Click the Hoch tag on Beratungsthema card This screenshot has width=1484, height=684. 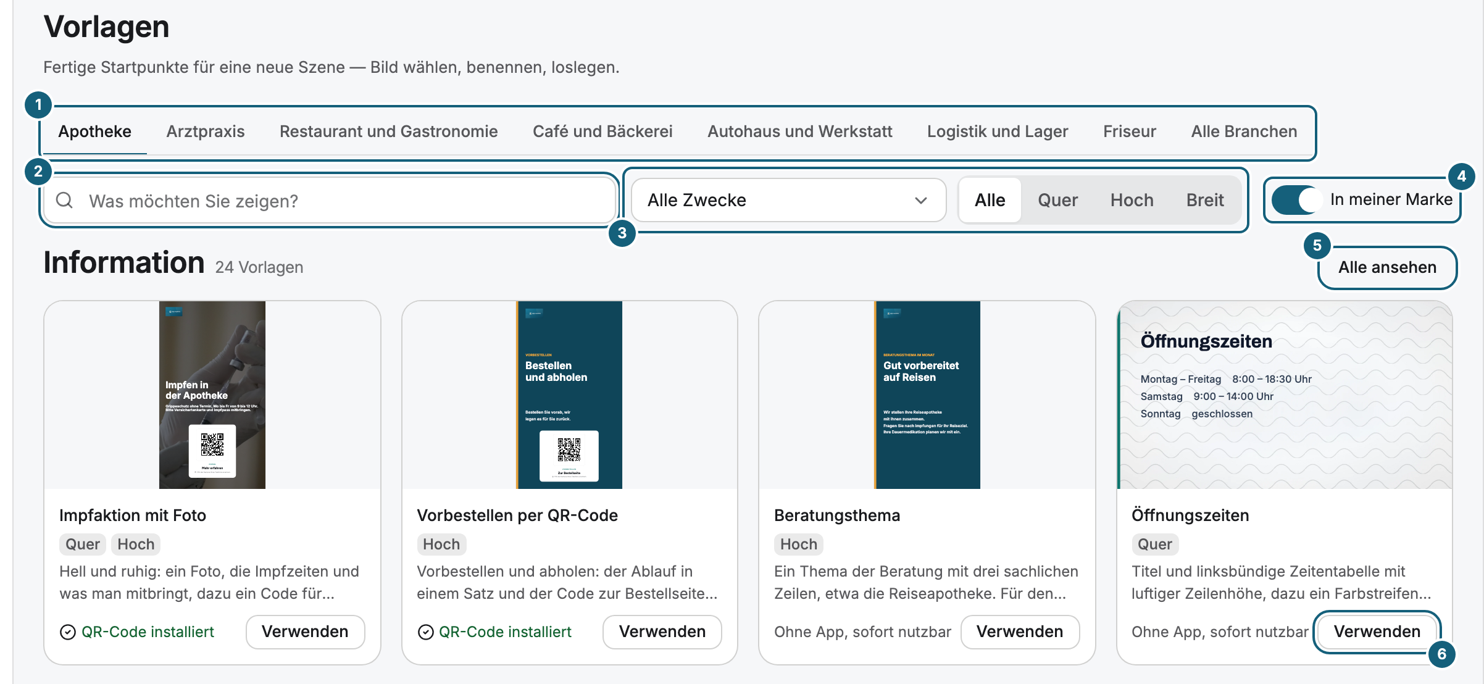[799, 544]
